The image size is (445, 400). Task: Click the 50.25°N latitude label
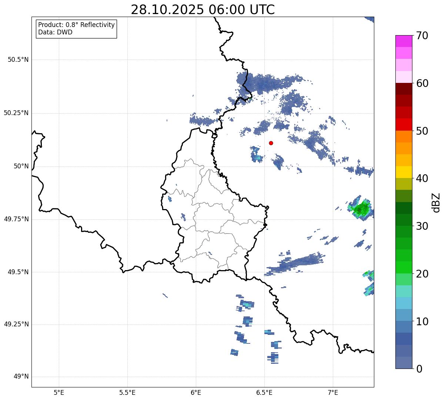[16, 113]
